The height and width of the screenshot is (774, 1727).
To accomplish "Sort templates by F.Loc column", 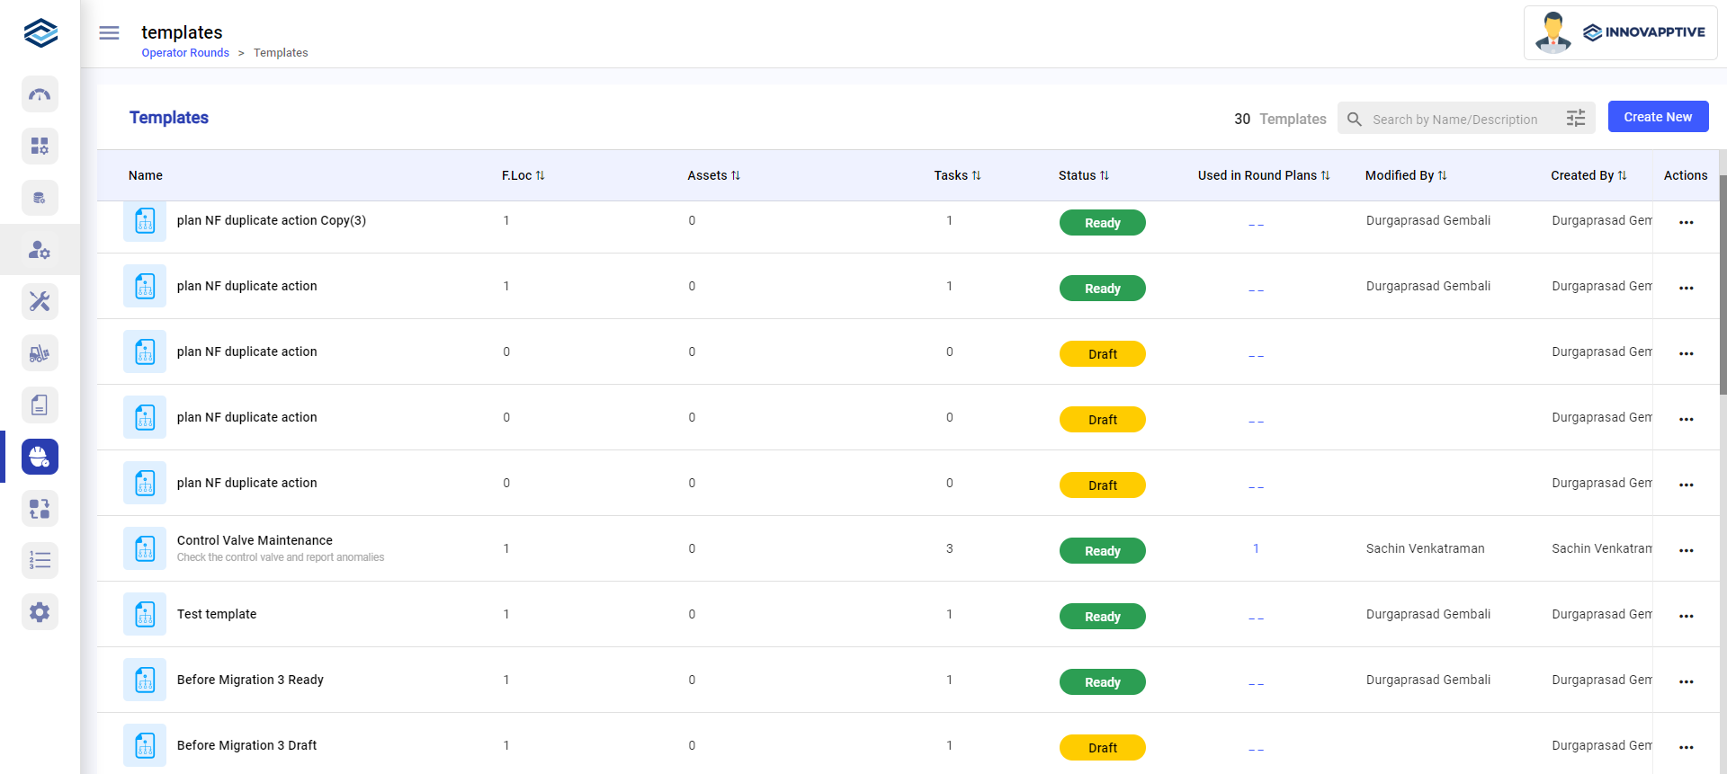I will [523, 175].
